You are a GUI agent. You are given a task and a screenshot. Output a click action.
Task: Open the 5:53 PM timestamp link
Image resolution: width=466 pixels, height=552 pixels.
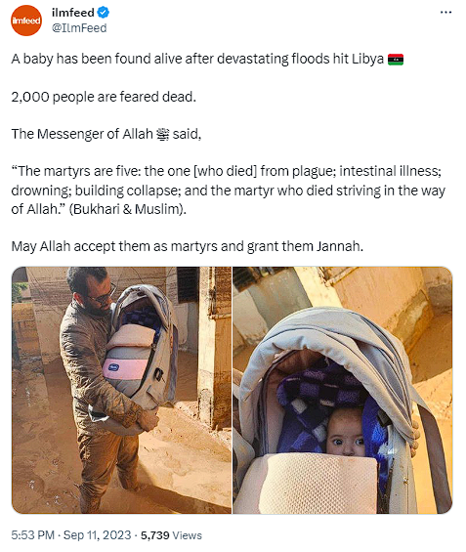point(33,535)
